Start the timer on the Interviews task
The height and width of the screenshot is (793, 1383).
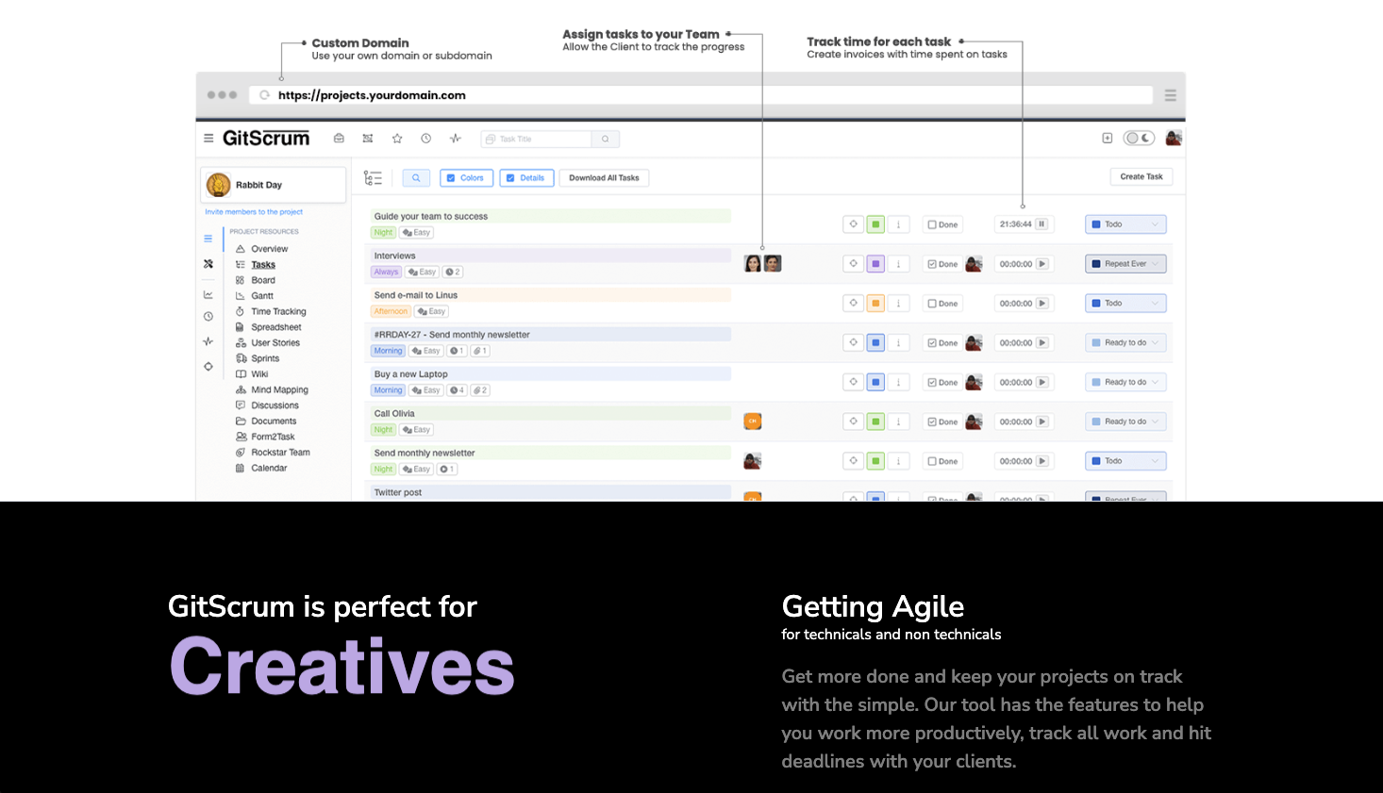1041,264
